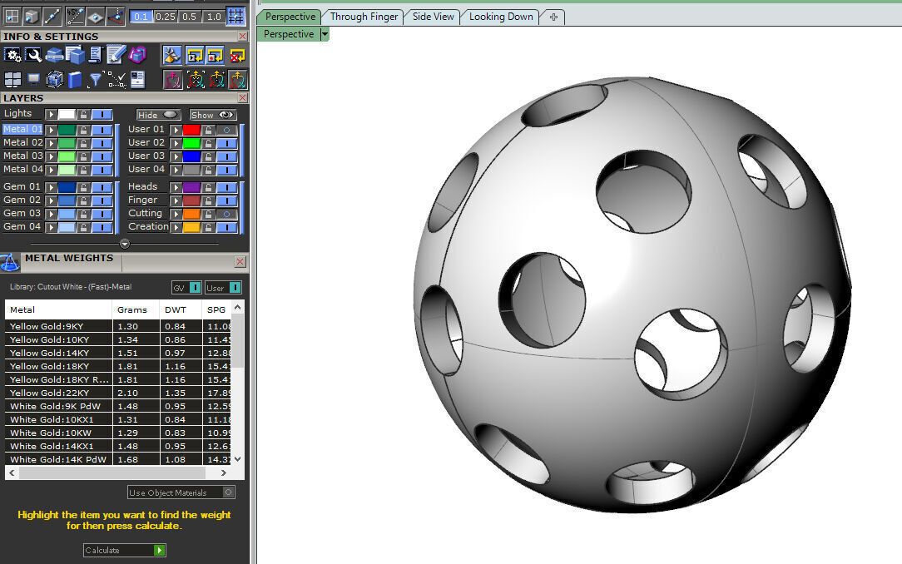The width and height of the screenshot is (902, 564).
Task: Click the red X cancel macro icon
Action: (237, 55)
